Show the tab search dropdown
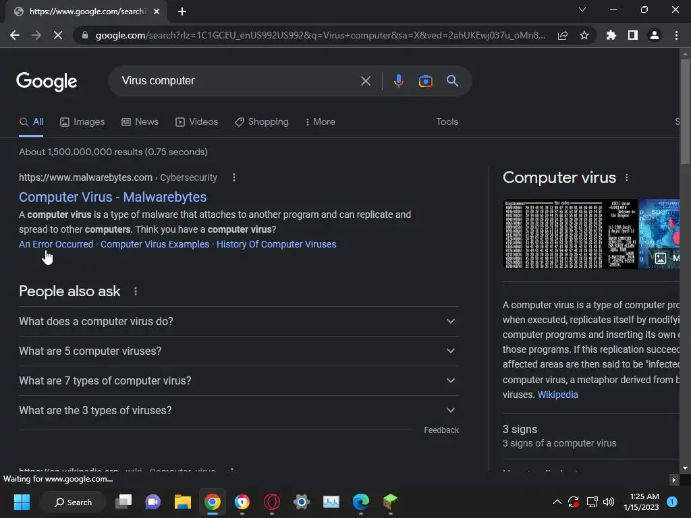691x518 pixels. pyautogui.click(x=582, y=9)
